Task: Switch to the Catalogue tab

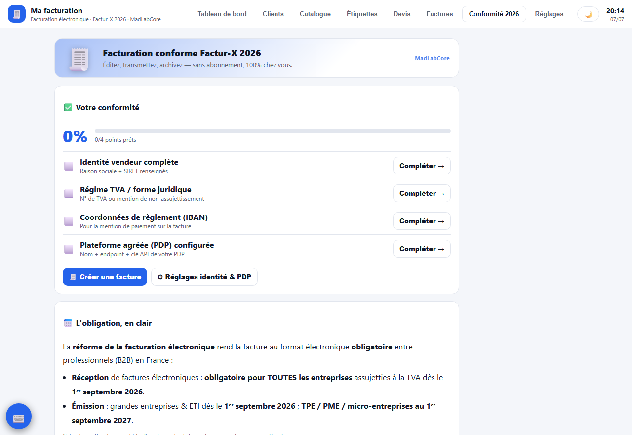Action: [315, 14]
